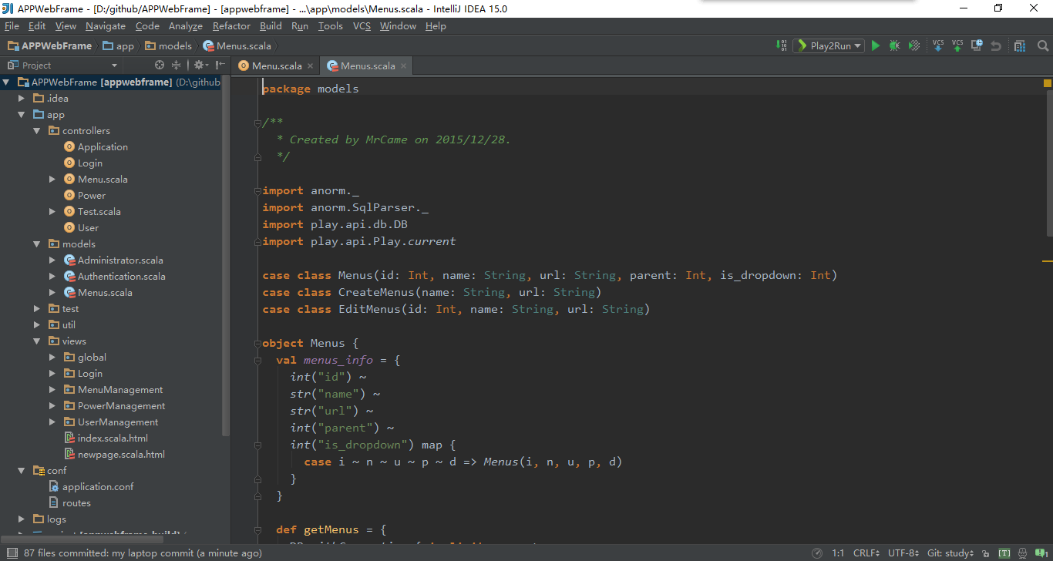The image size is (1053, 561).
Task: Open the VCS menu
Action: (362, 26)
